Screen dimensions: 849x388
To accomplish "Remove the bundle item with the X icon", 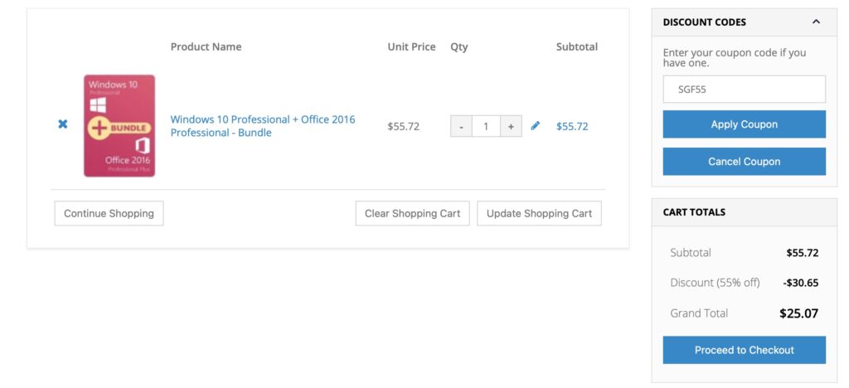I will point(63,124).
